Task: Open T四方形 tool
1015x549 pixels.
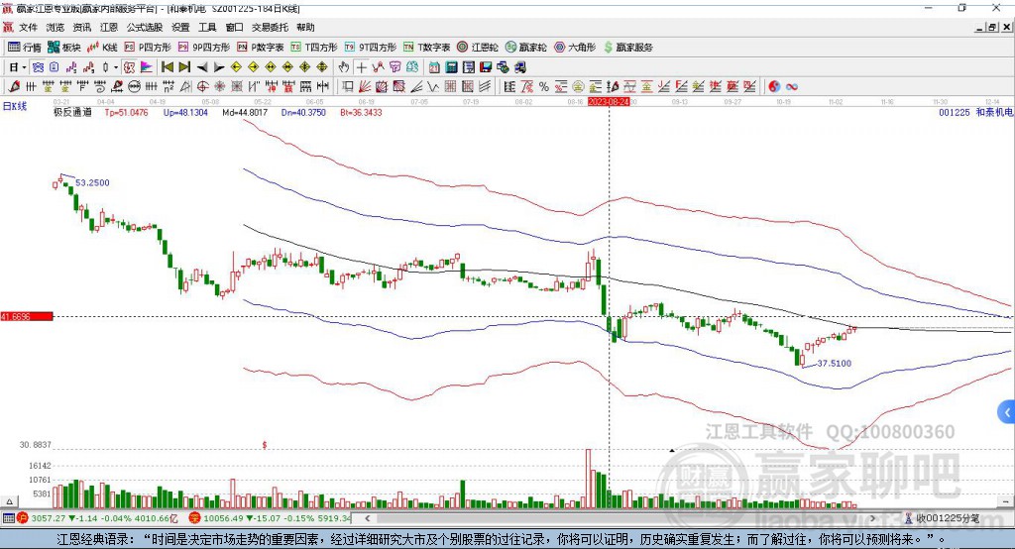Action: [x=314, y=48]
